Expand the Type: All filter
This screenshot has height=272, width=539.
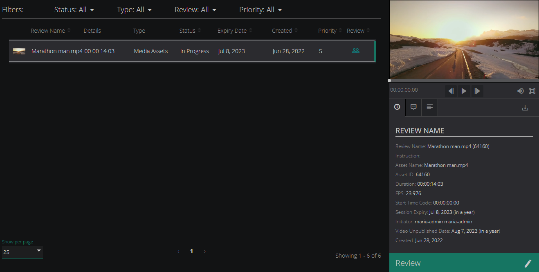[x=134, y=10]
